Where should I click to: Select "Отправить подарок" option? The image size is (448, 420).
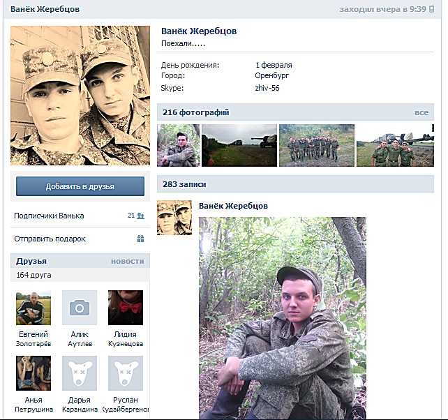(x=50, y=239)
